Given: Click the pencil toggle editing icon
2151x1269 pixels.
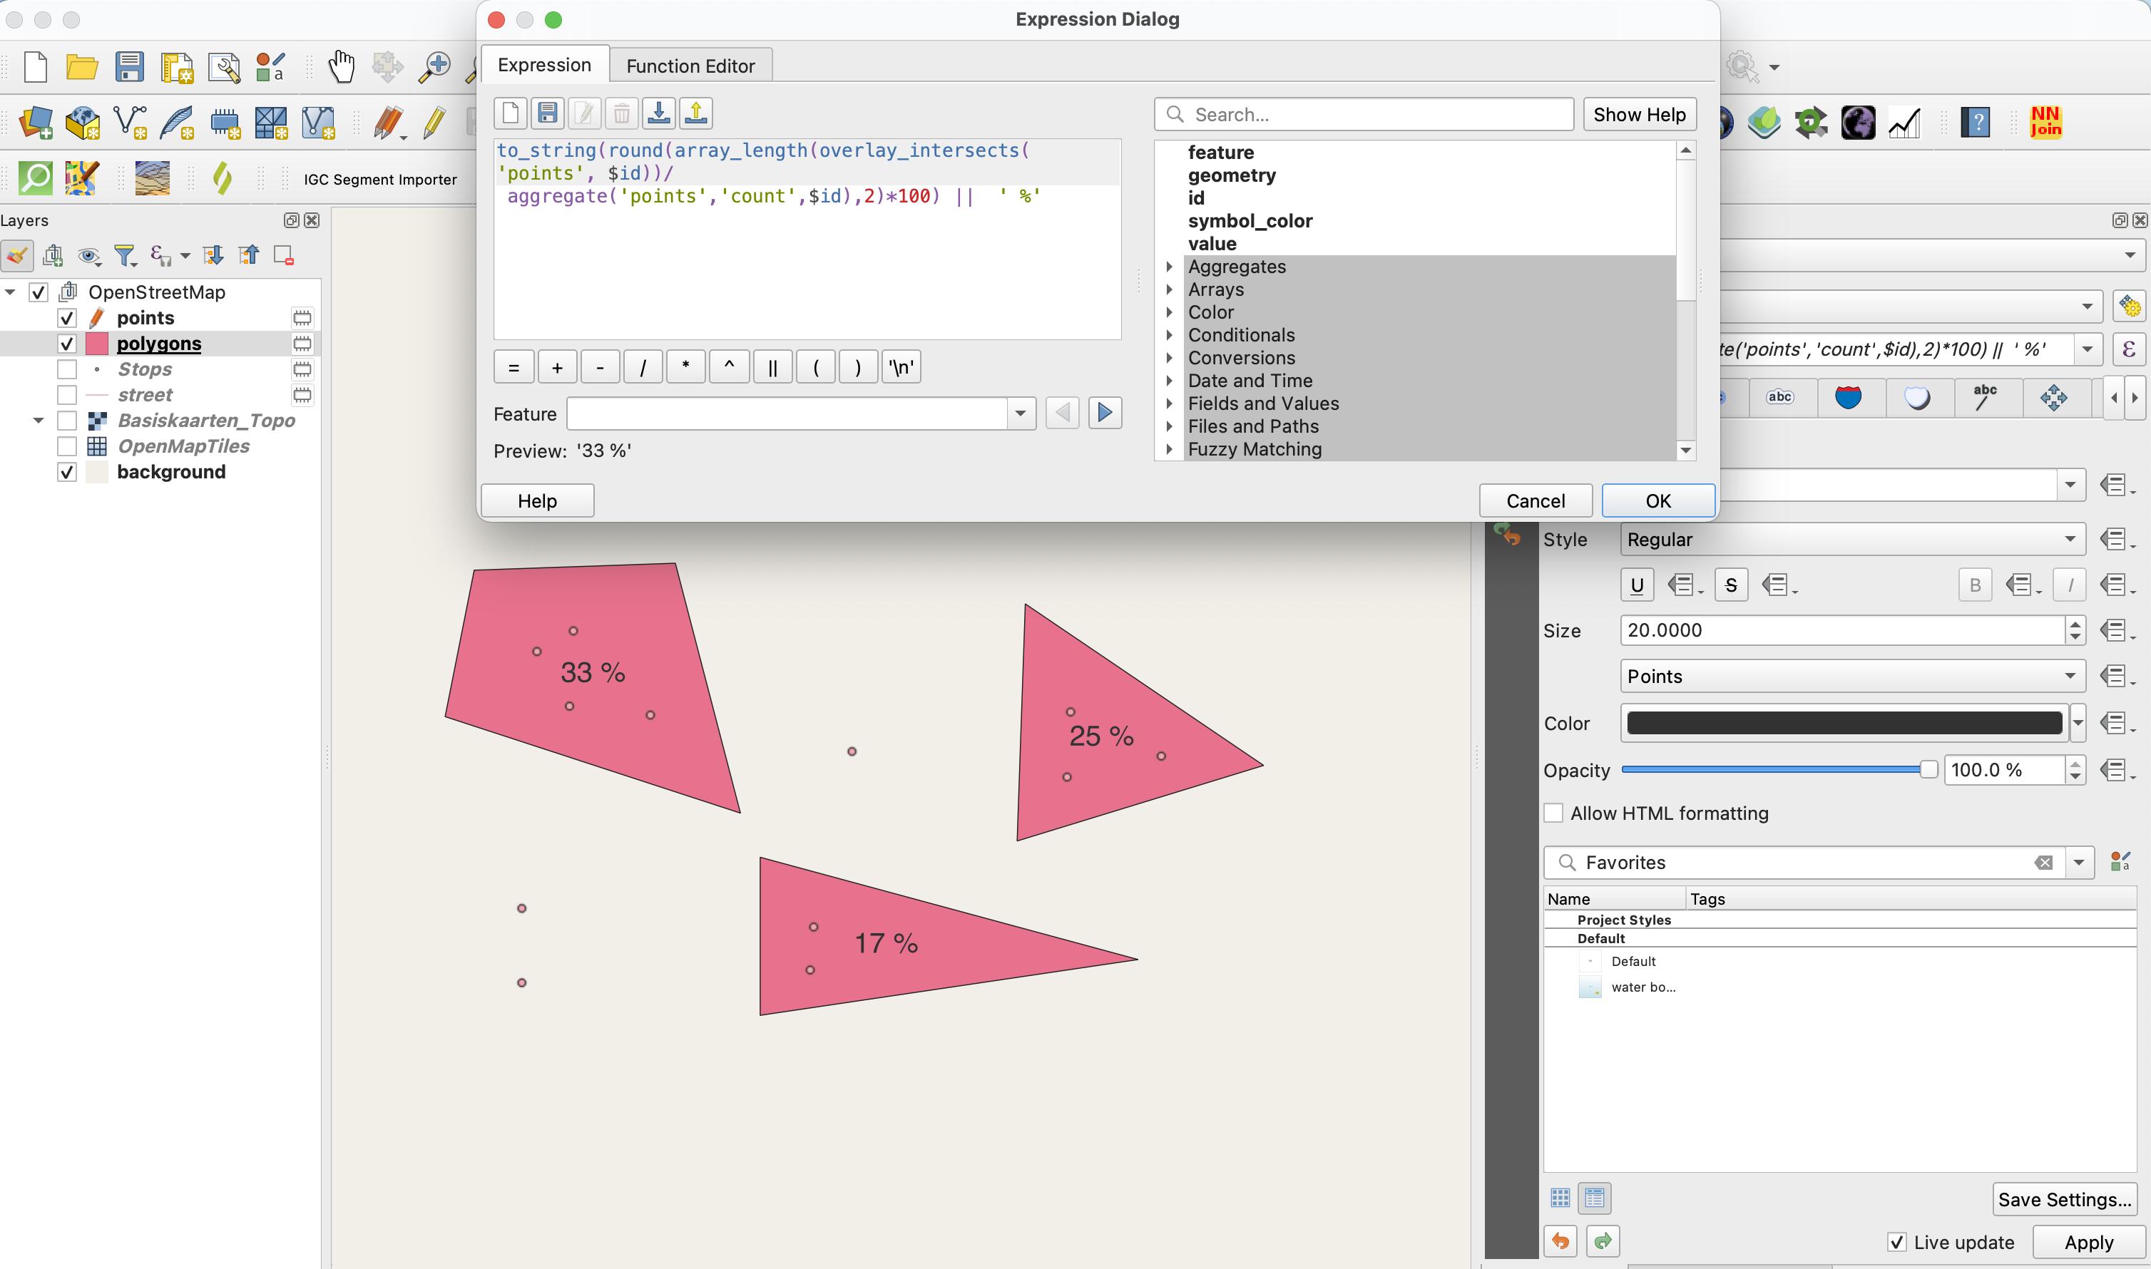Looking at the screenshot, I should (x=434, y=123).
